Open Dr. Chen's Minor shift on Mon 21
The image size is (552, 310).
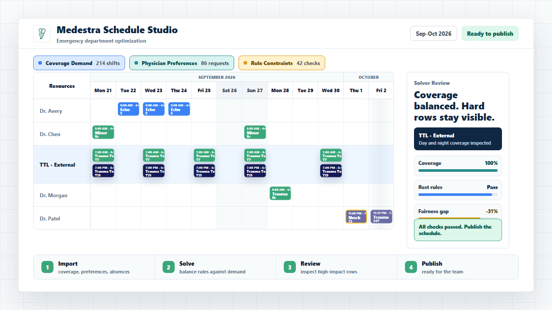coord(103,132)
